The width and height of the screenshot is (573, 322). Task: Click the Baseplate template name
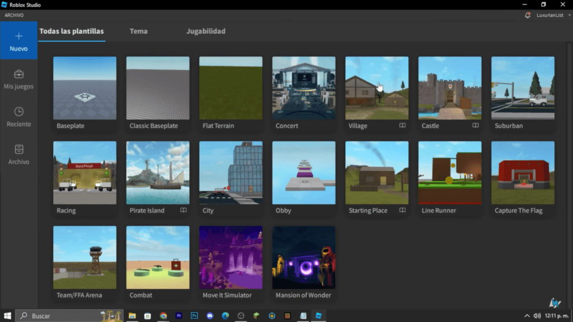point(71,126)
